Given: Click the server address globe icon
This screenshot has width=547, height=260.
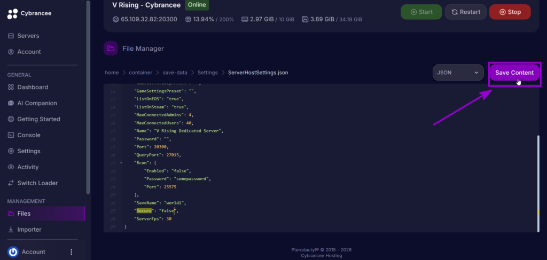Looking at the screenshot, I should pos(116,19).
